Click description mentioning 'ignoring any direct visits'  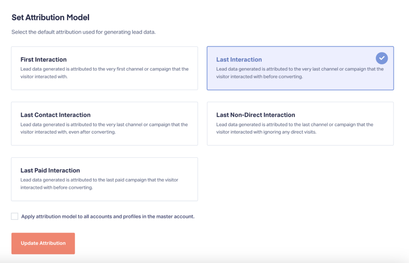[295, 128]
